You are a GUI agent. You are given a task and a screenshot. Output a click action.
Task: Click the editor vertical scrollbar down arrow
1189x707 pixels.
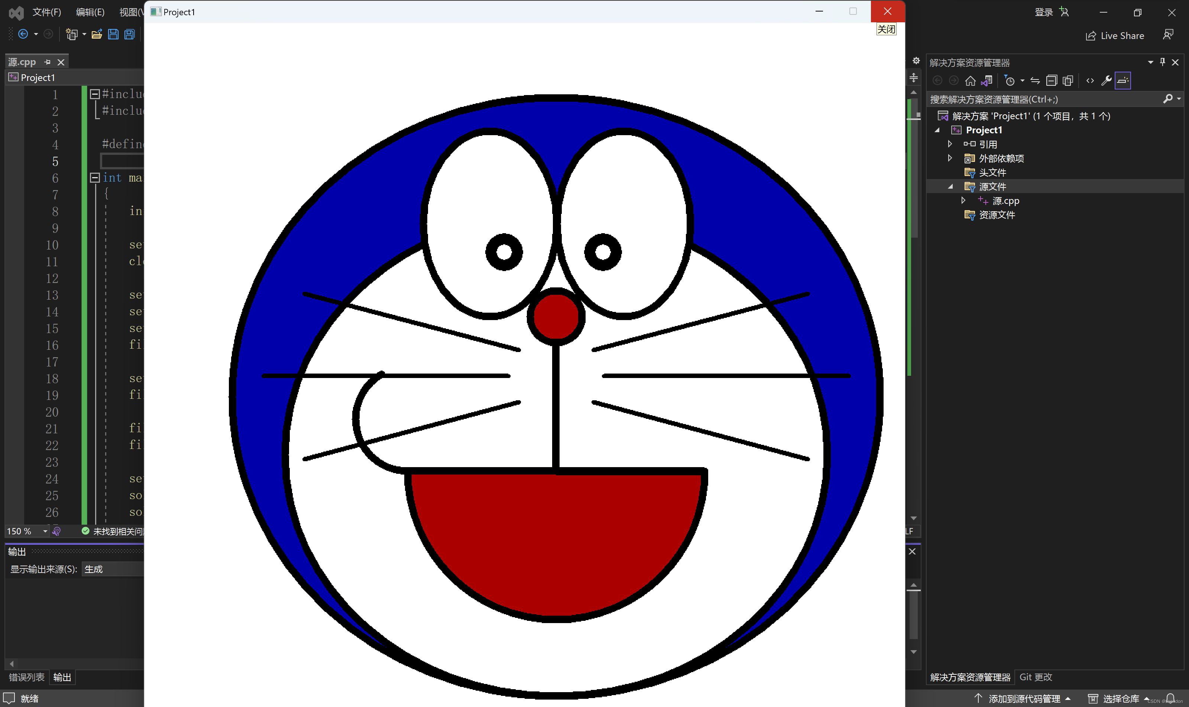point(913,518)
